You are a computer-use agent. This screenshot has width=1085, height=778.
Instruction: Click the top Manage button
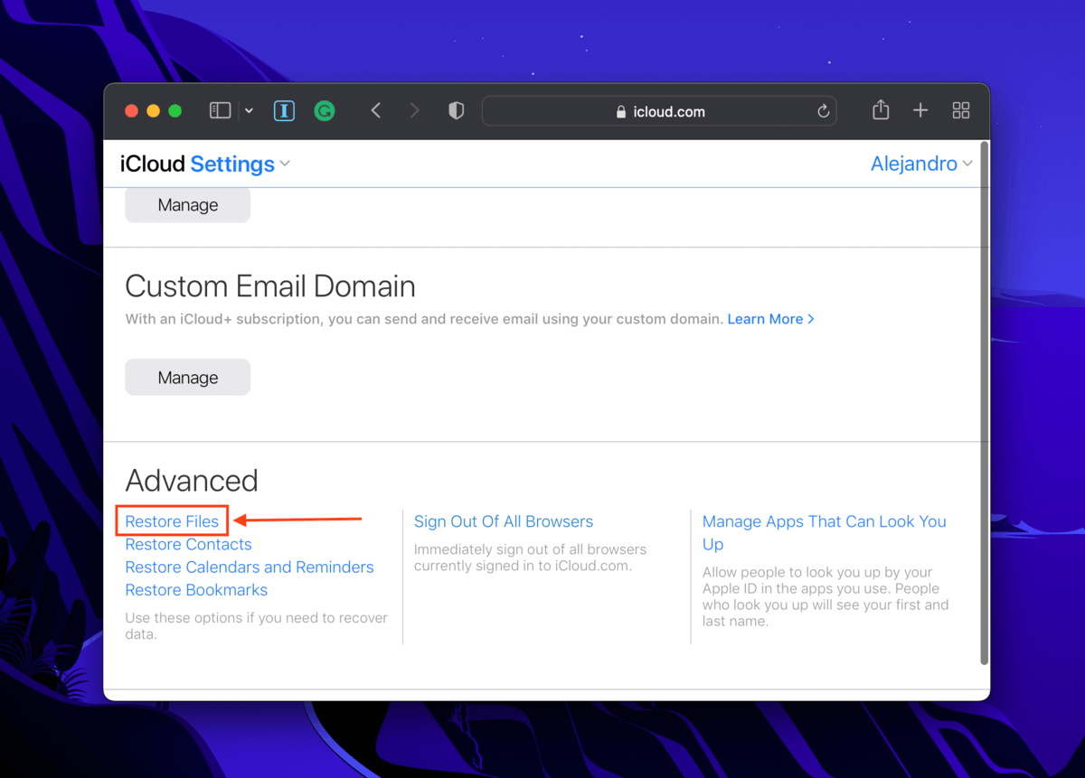coord(188,205)
